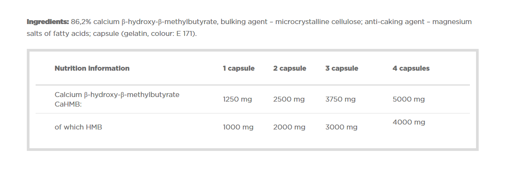Click the bold Ingredients label
Image resolution: width=512 pixels, height=178 pixels.
[48, 22]
